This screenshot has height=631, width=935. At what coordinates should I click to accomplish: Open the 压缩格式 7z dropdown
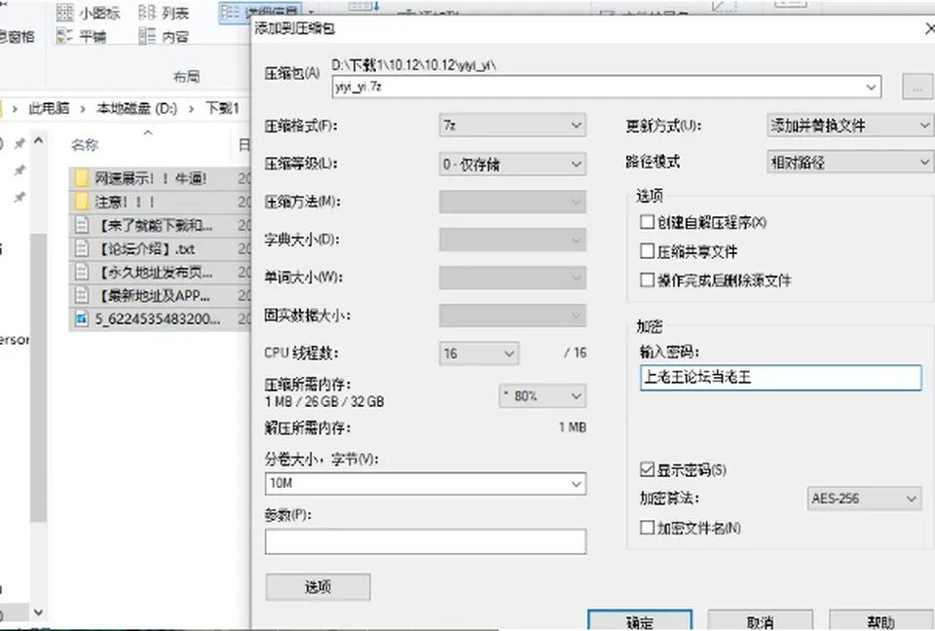click(513, 126)
